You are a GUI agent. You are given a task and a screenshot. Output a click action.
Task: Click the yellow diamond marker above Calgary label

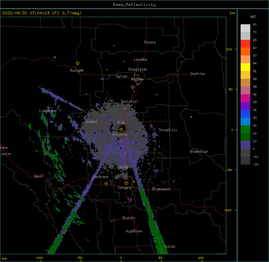[x=126, y=183]
